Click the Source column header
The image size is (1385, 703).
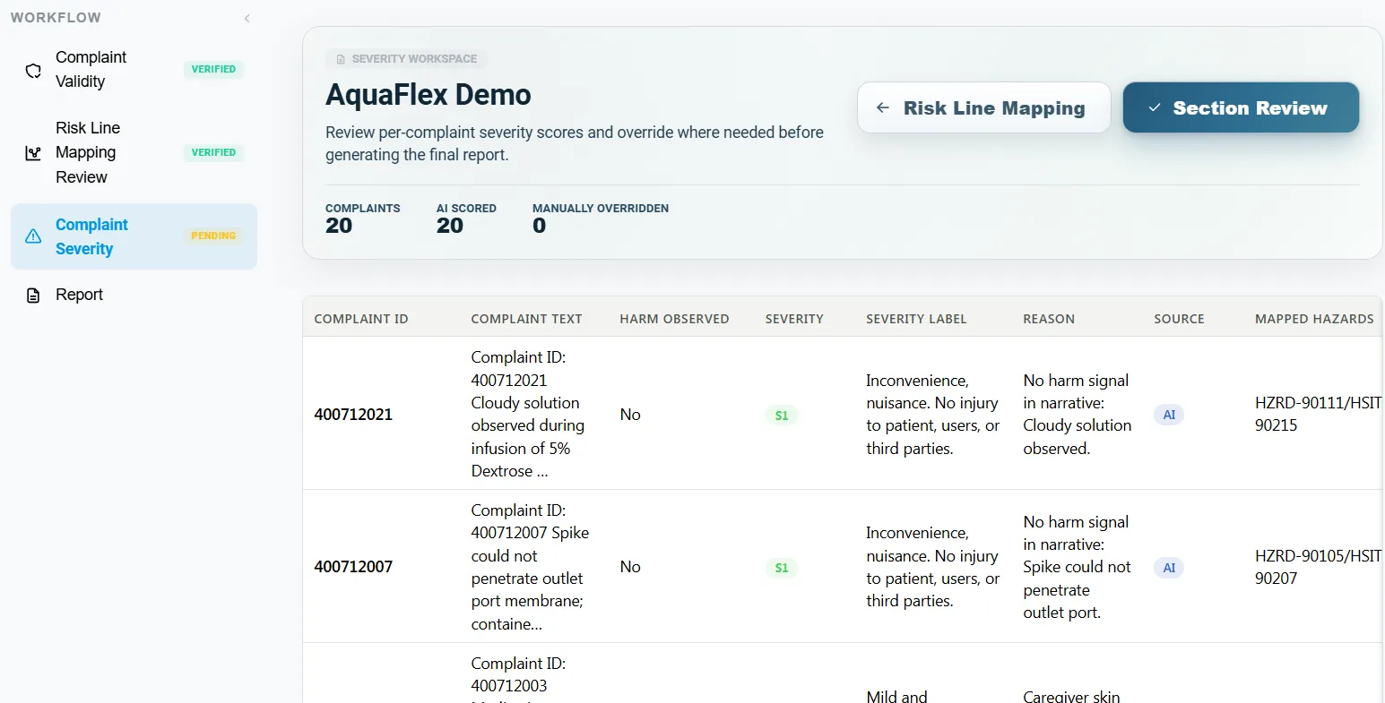(1180, 319)
